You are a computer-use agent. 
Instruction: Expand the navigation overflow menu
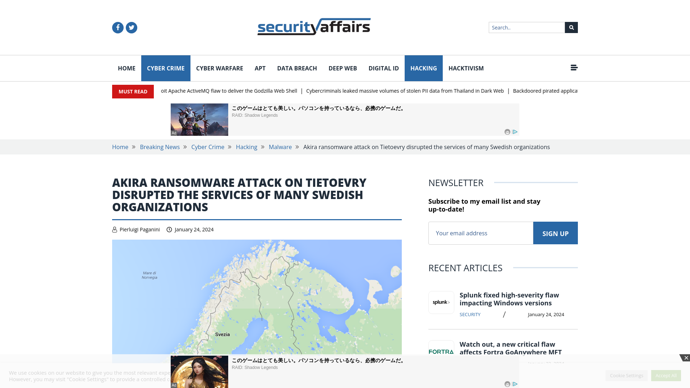574,68
